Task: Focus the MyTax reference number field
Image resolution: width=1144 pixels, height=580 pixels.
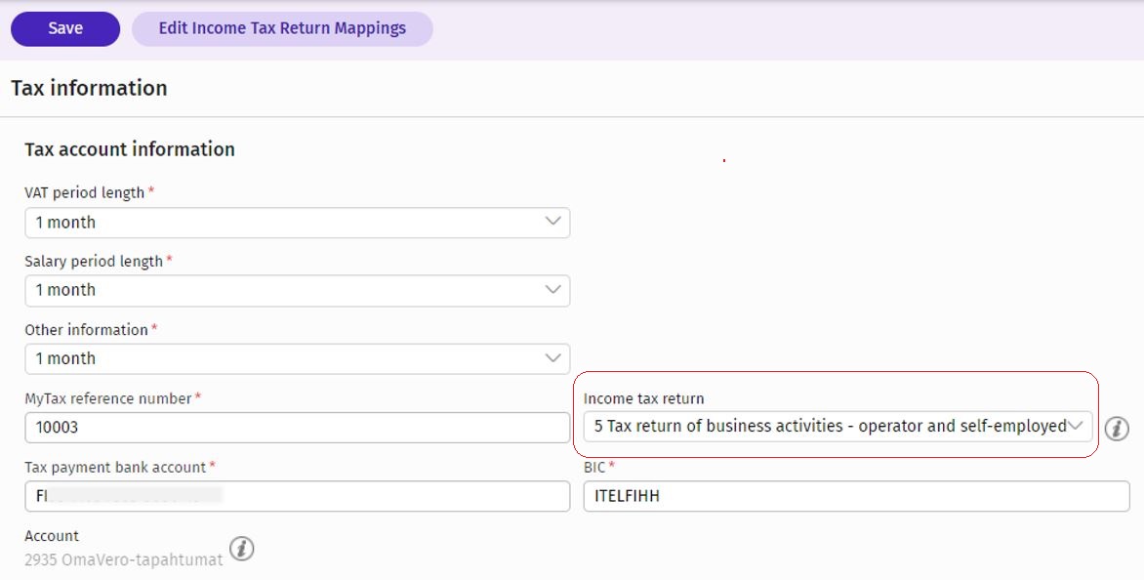Action: (x=297, y=428)
